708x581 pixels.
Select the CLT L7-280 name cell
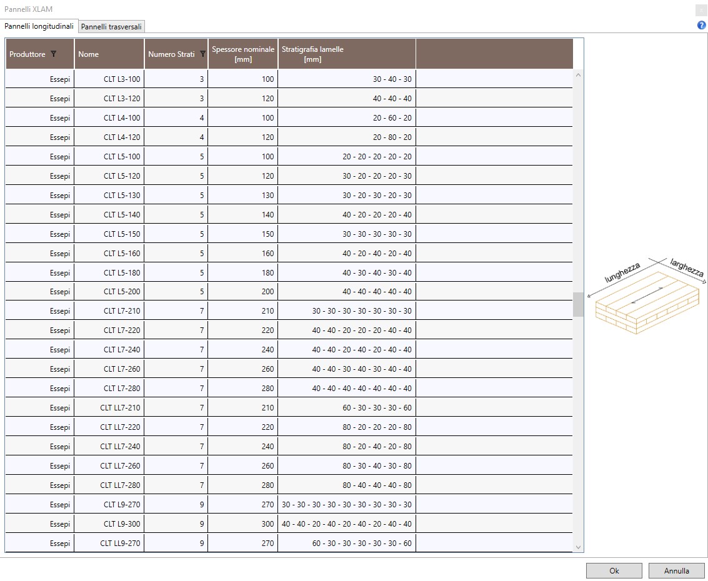109,389
